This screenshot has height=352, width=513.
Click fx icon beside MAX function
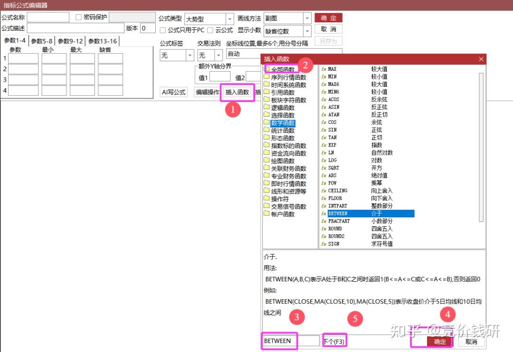pos(323,69)
